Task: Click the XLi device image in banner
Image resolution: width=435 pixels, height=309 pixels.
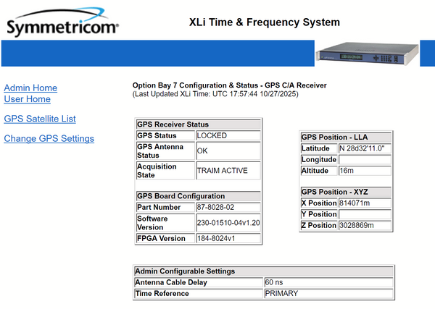Action: point(370,53)
